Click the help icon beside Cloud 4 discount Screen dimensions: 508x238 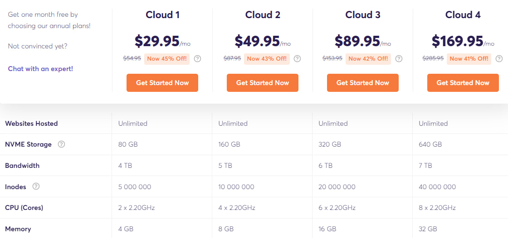499,59
